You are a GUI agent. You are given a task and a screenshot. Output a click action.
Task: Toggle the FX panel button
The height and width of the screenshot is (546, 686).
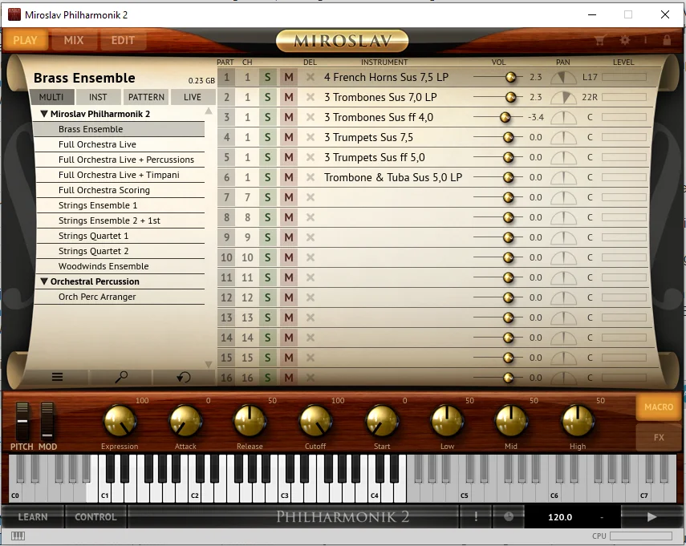pos(659,437)
